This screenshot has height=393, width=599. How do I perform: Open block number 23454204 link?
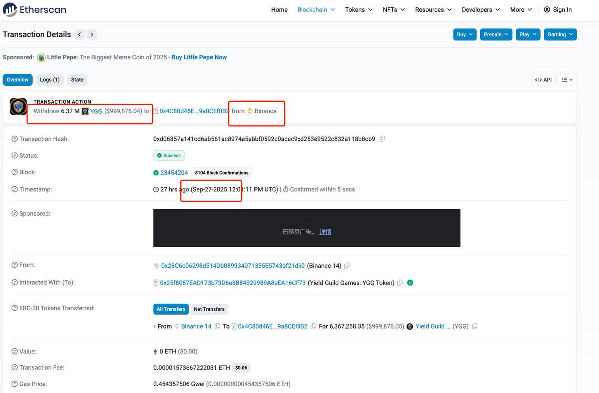pyautogui.click(x=174, y=173)
